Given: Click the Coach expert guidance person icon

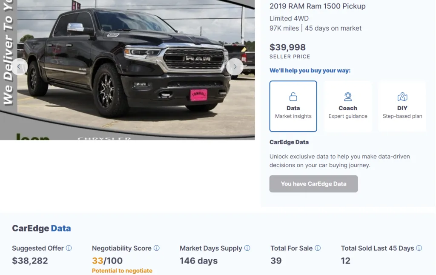Looking at the screenshot, I should tap(347, 97).
